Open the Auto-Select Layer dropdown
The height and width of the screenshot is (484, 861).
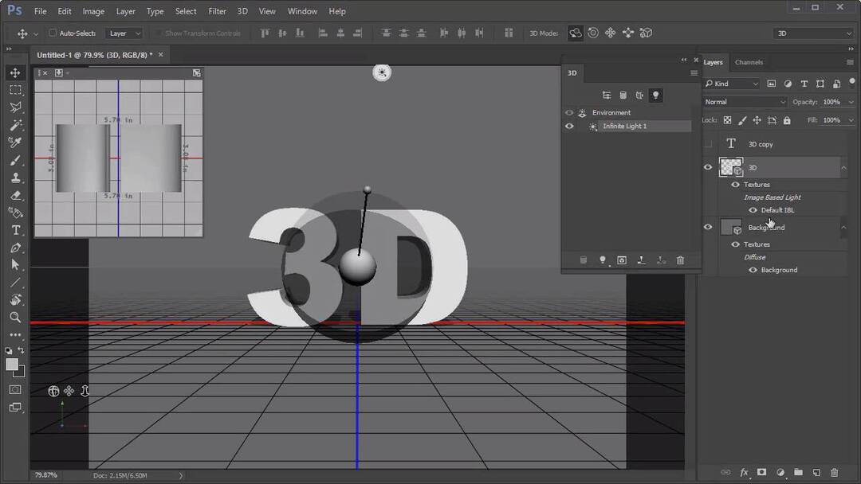click(x=124, y=33)
